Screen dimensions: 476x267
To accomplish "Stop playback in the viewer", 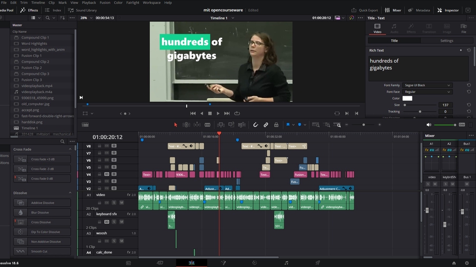I will pyautogui.click(x=210, y=113).
